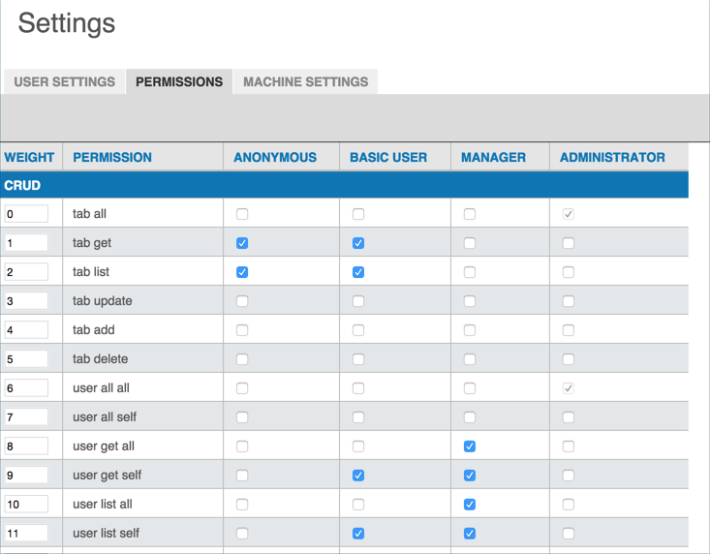Toggle tab all Administrator checkbox

[x=569, y=214]
